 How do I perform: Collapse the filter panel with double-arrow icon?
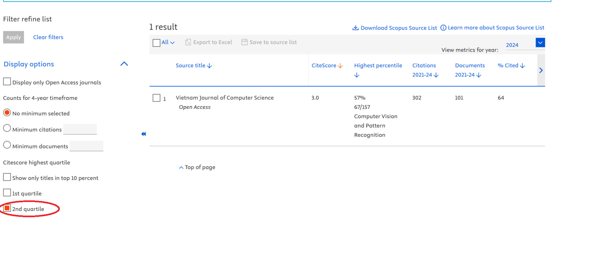click(x=143, y=134)
